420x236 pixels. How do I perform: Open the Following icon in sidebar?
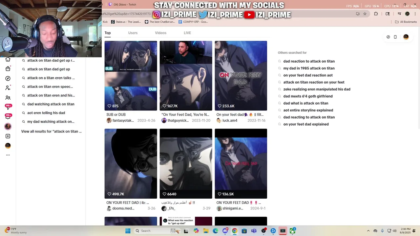8,88
